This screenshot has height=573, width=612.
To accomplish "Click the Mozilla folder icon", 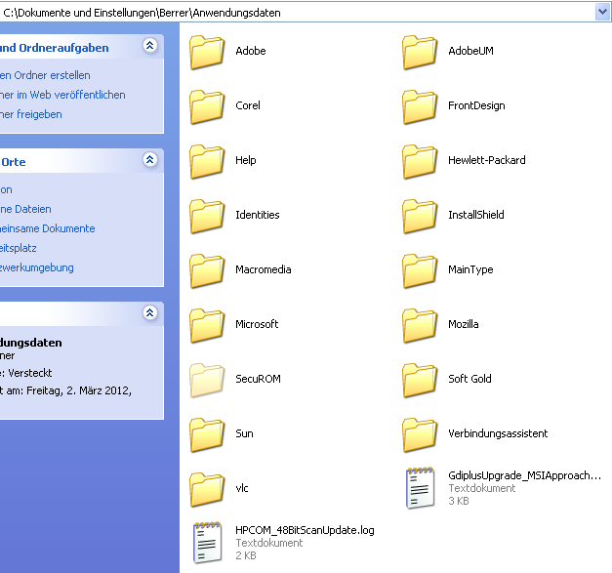I will (x=420, y=325).
